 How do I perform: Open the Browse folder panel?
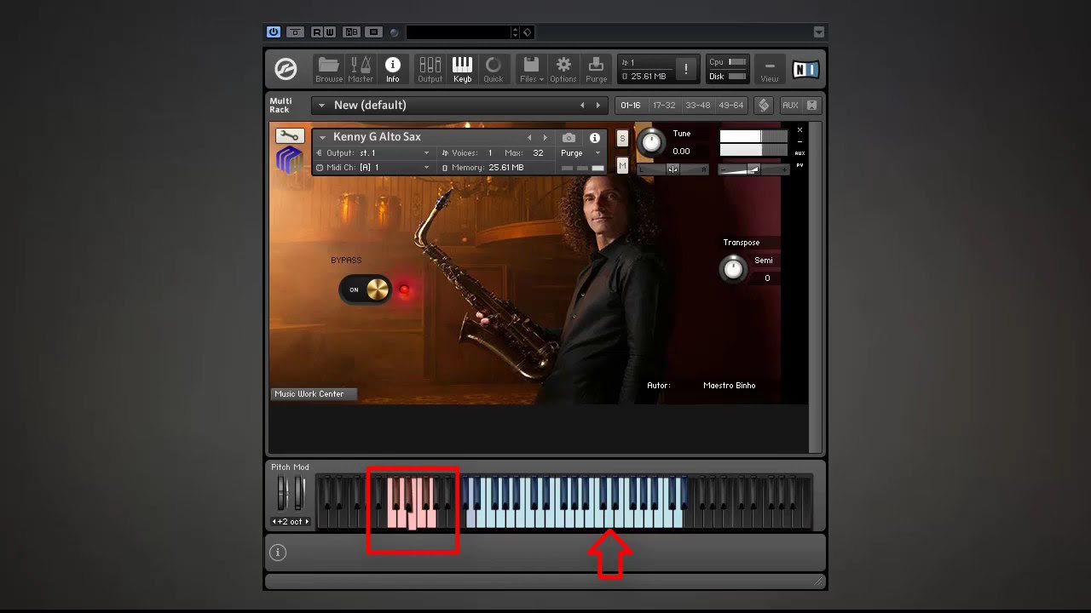(x=328, y=69)
